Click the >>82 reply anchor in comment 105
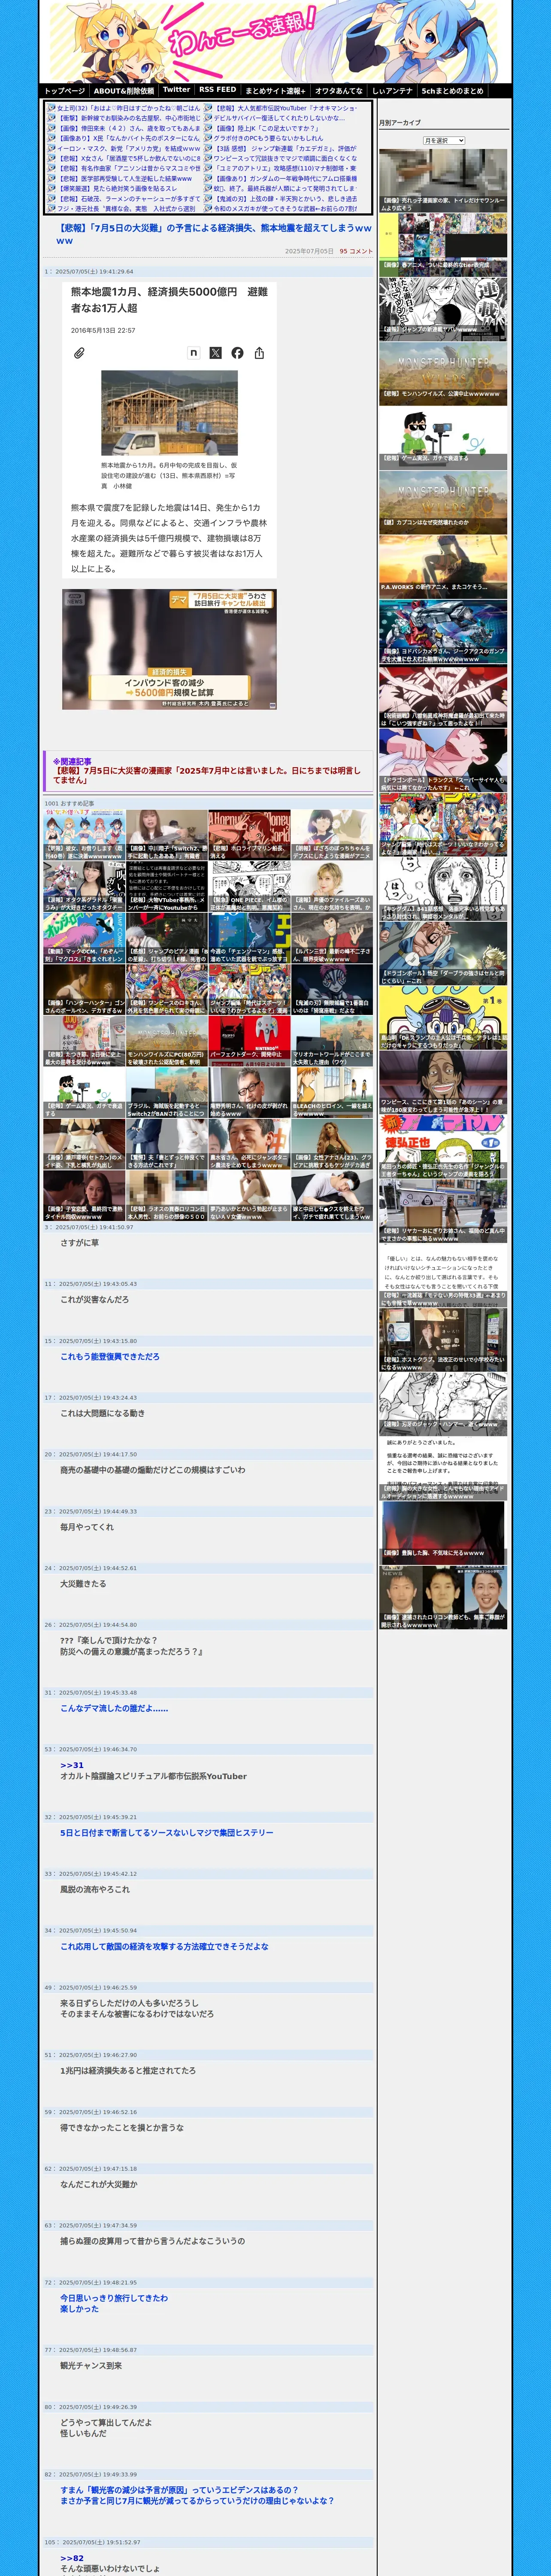Screen dimensions: 551x2576 tap(72, 2558)
